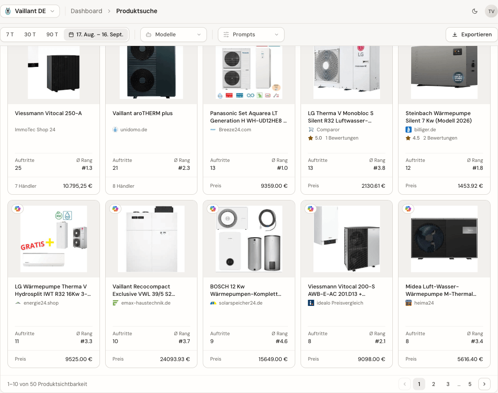
Task: Click the Comparor cart icon
Action: point(311,130)
